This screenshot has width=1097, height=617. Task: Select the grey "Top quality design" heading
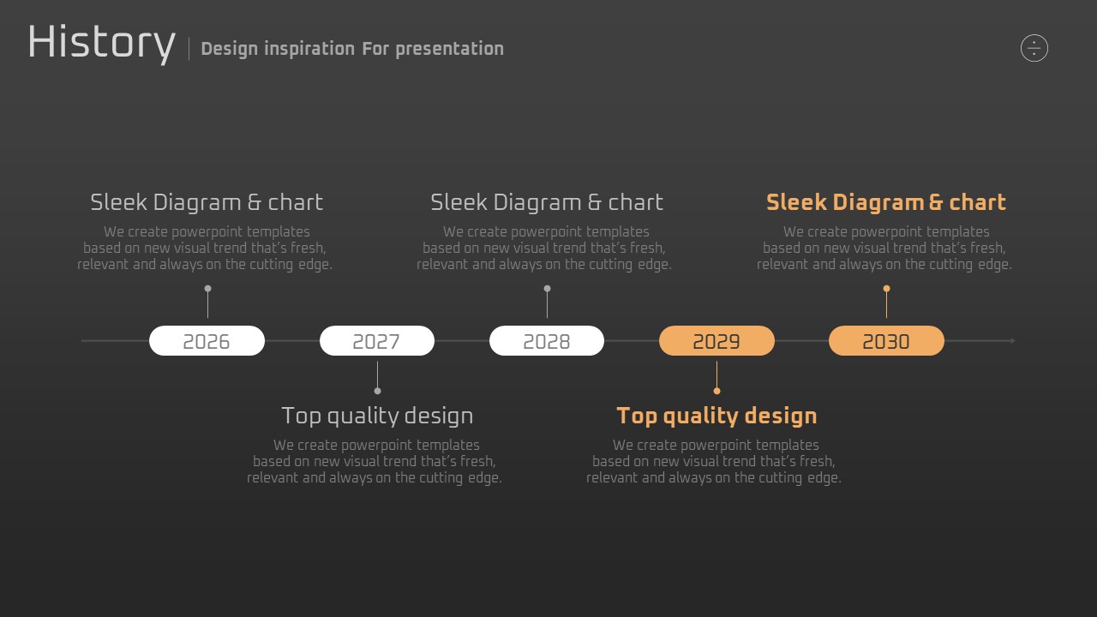pyautogui.click(x=377, y=416)
